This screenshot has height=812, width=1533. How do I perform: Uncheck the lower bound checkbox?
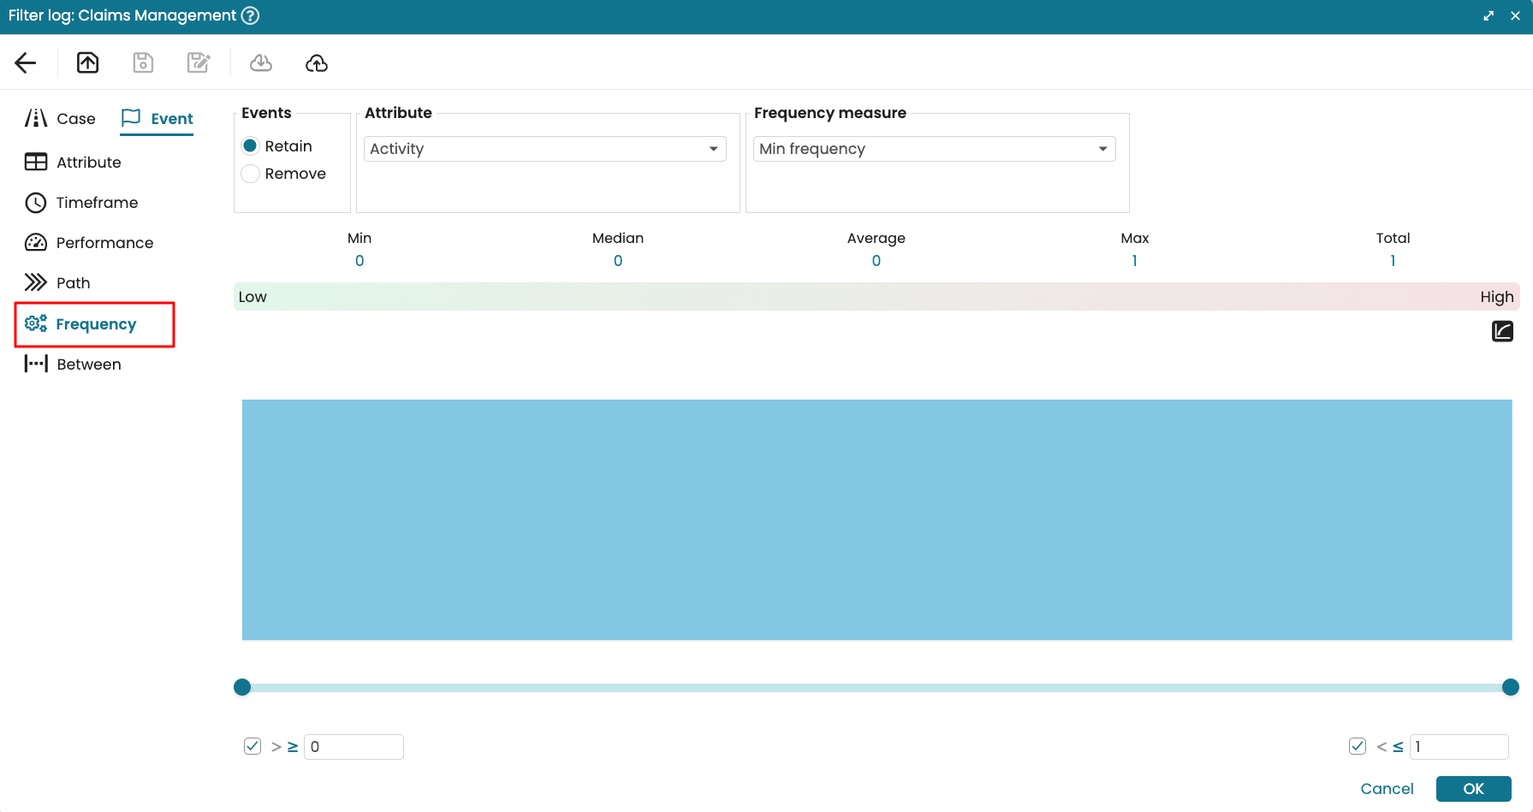click(x=253, y=746)
